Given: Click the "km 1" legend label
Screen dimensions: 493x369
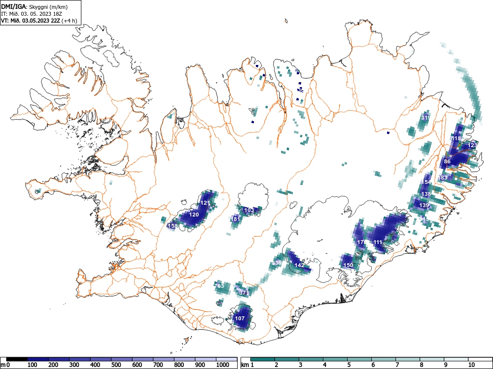Looking at the screenshot, I should (248, 365).
